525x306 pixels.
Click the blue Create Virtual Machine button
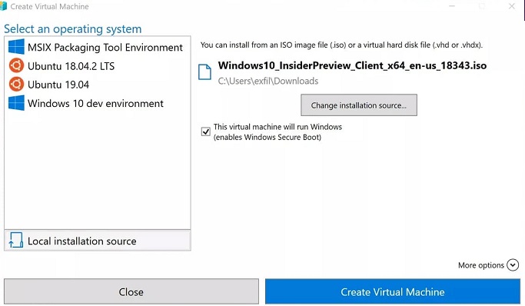coord(393,291)
